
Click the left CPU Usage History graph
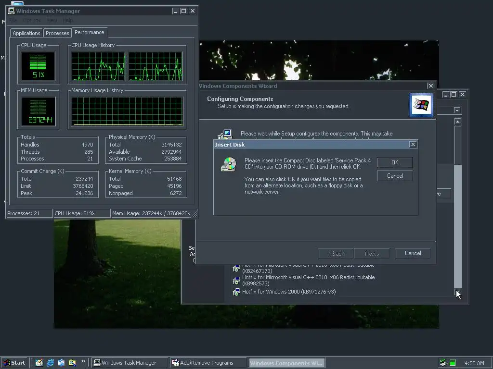pos(99,66)
